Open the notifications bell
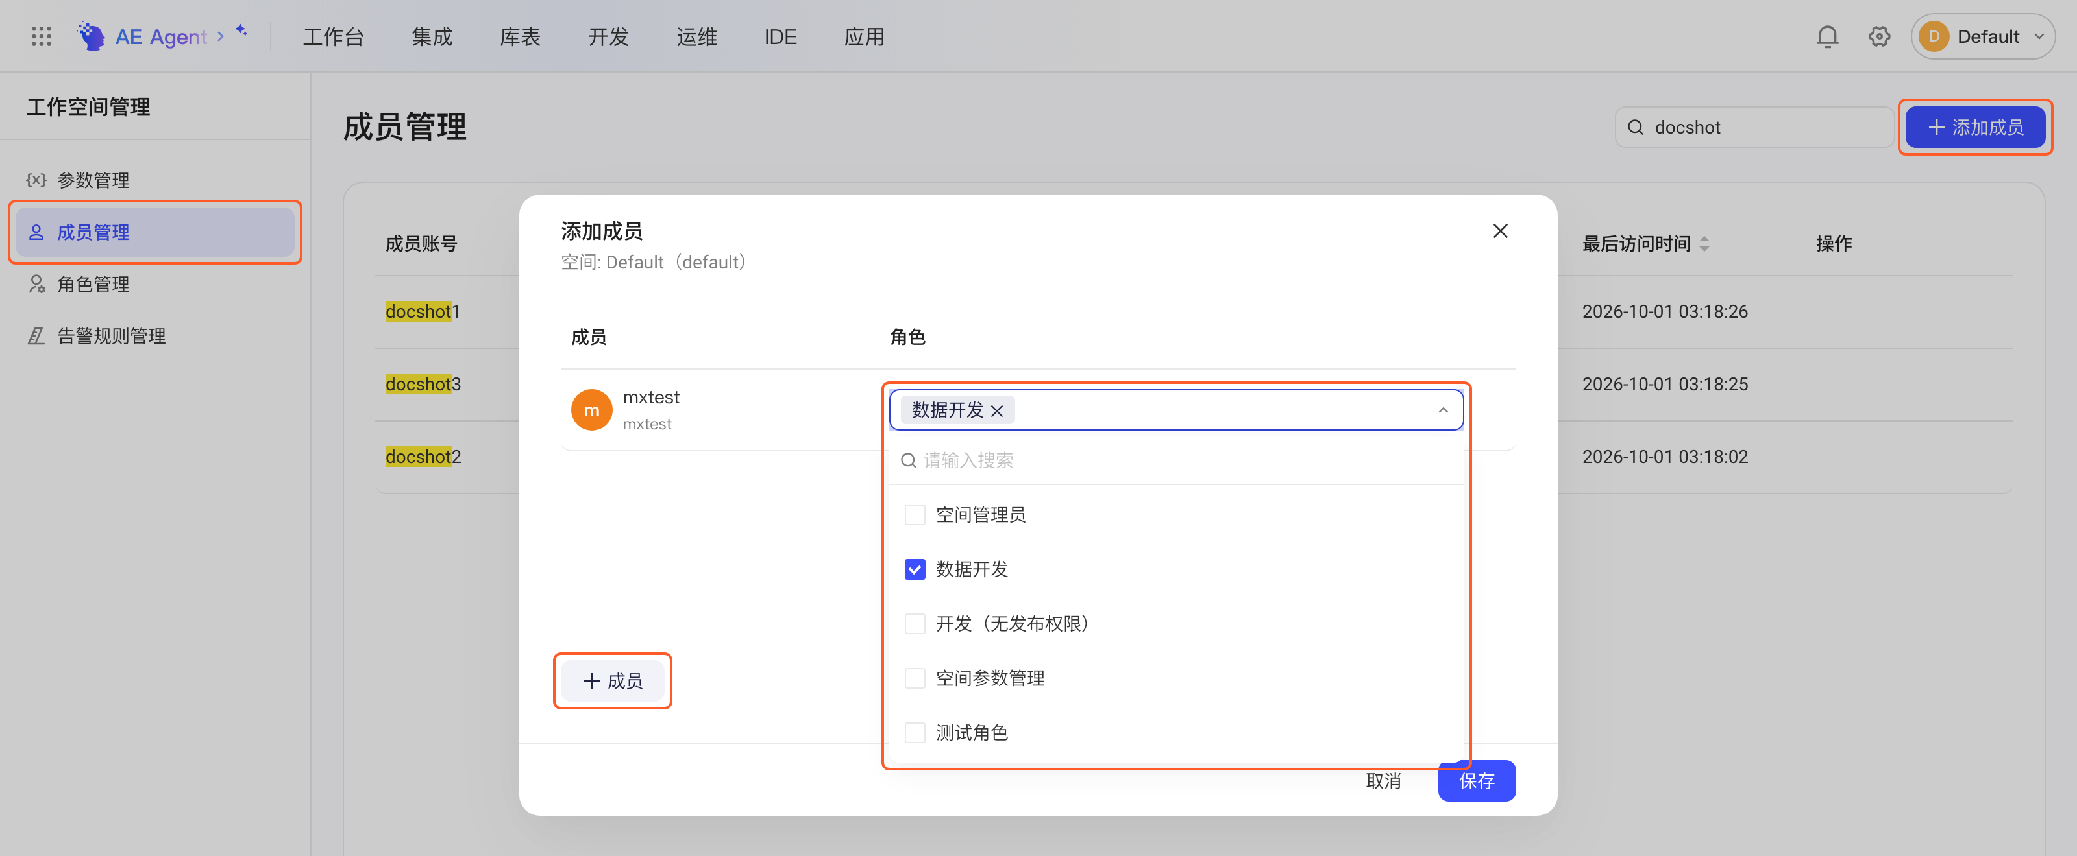The image size is (2077, 856). coord(1827,37)
